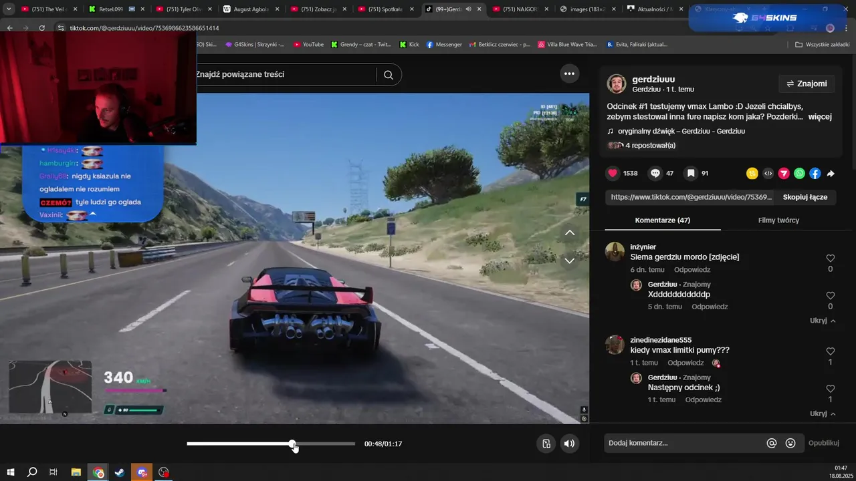Seek on the video progress bar

tap(271, 444)
